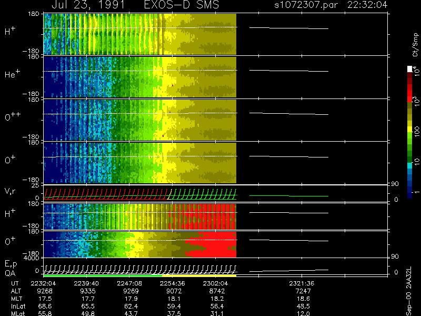The image size is (421, 316).
Task: Click the red V,r velocity trace
Action: click(106, 194)
